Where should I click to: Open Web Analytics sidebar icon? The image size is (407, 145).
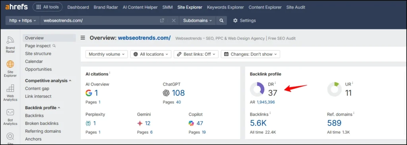click(10, 93)
